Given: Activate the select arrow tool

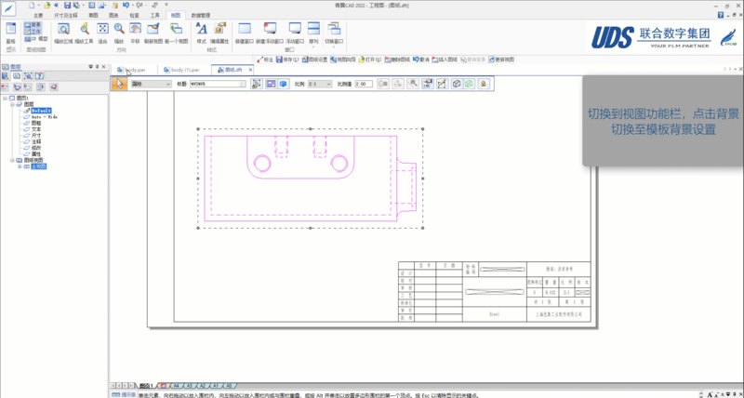Looking at the screenshot, I should point(119,84).
